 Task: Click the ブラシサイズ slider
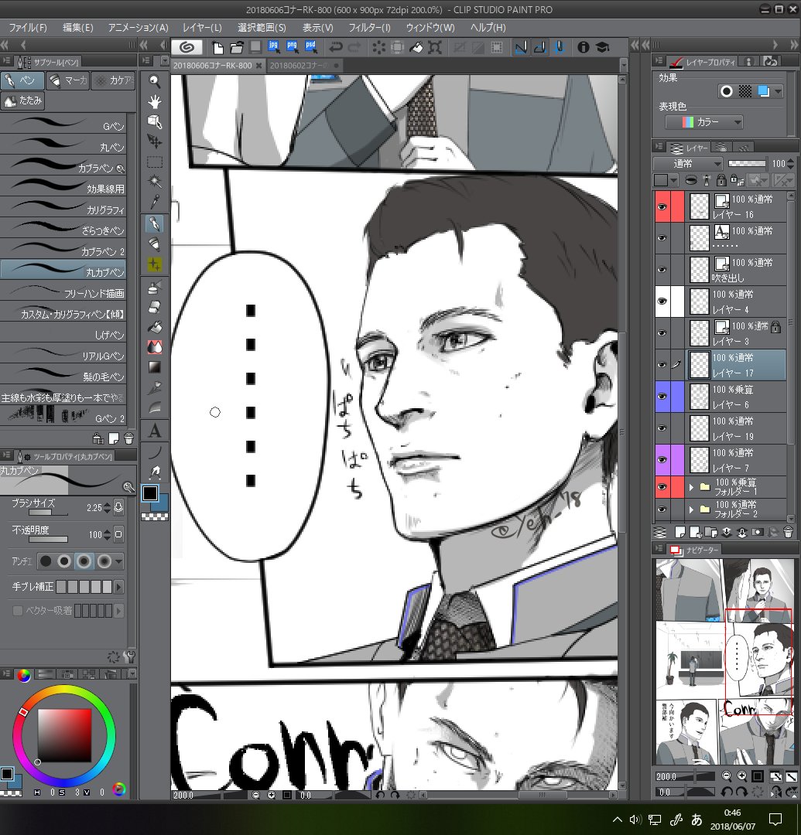(x=48, y=513)
